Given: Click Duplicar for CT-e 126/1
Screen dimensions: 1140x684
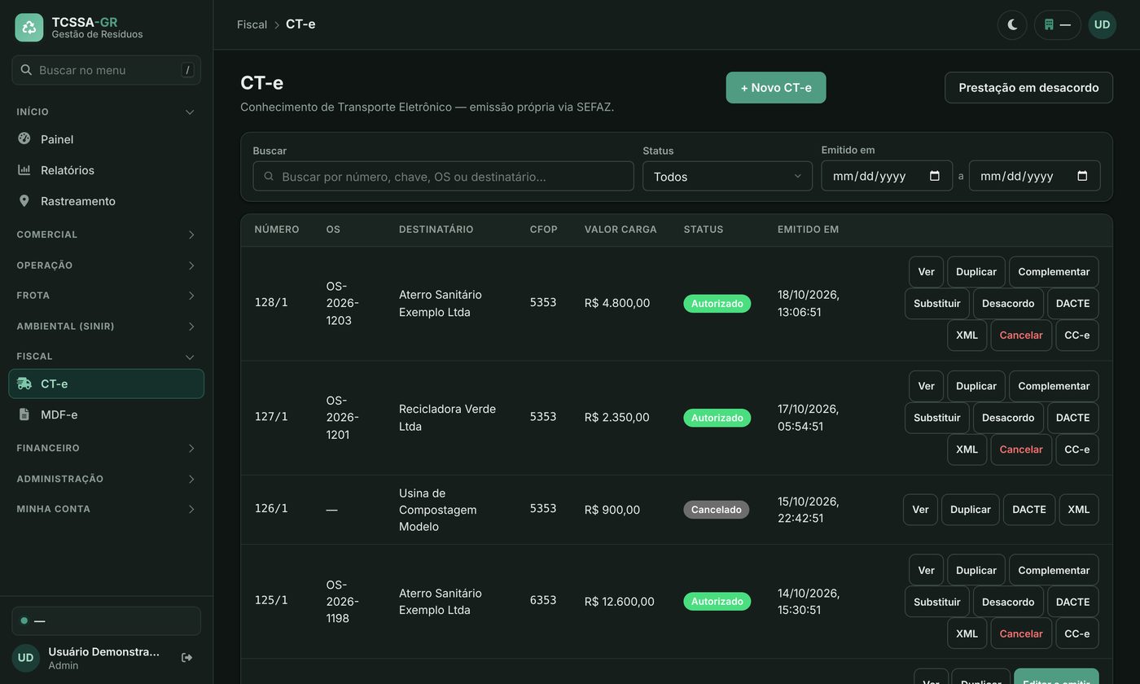Looking at the screenshot, I should tap(971, 510).
